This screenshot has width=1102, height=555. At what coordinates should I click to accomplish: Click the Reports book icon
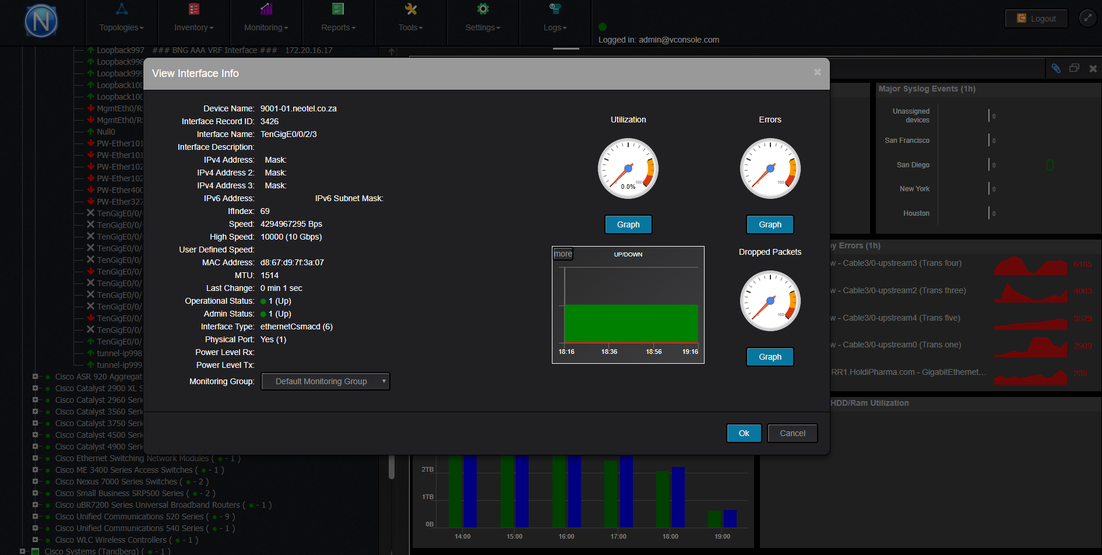click(338, 9)
